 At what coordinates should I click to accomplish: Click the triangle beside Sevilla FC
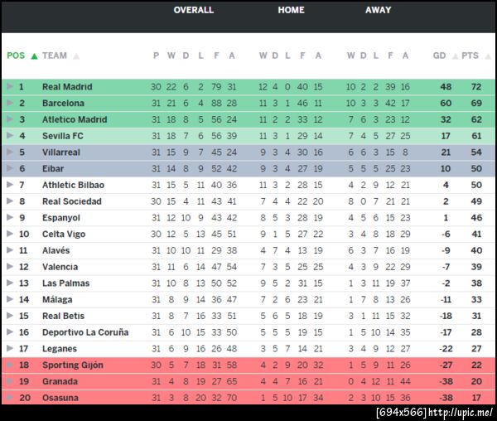[x=10, y=136]
